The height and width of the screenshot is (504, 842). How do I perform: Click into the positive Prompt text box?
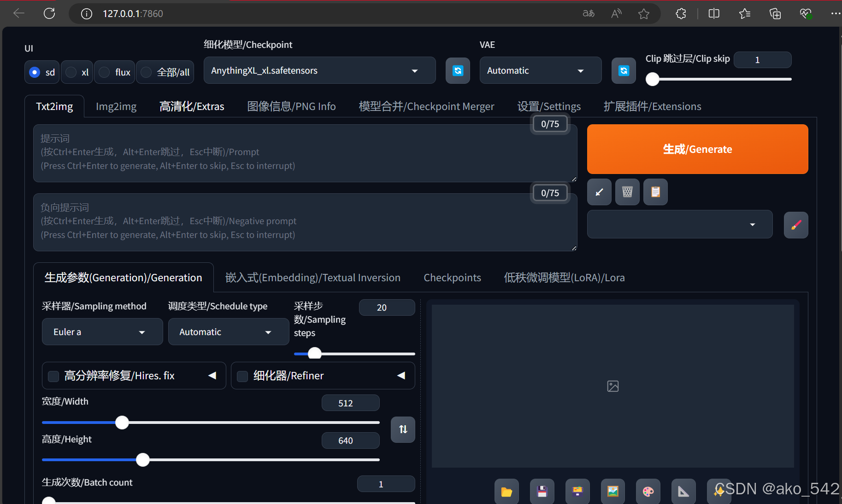point(305,153)
